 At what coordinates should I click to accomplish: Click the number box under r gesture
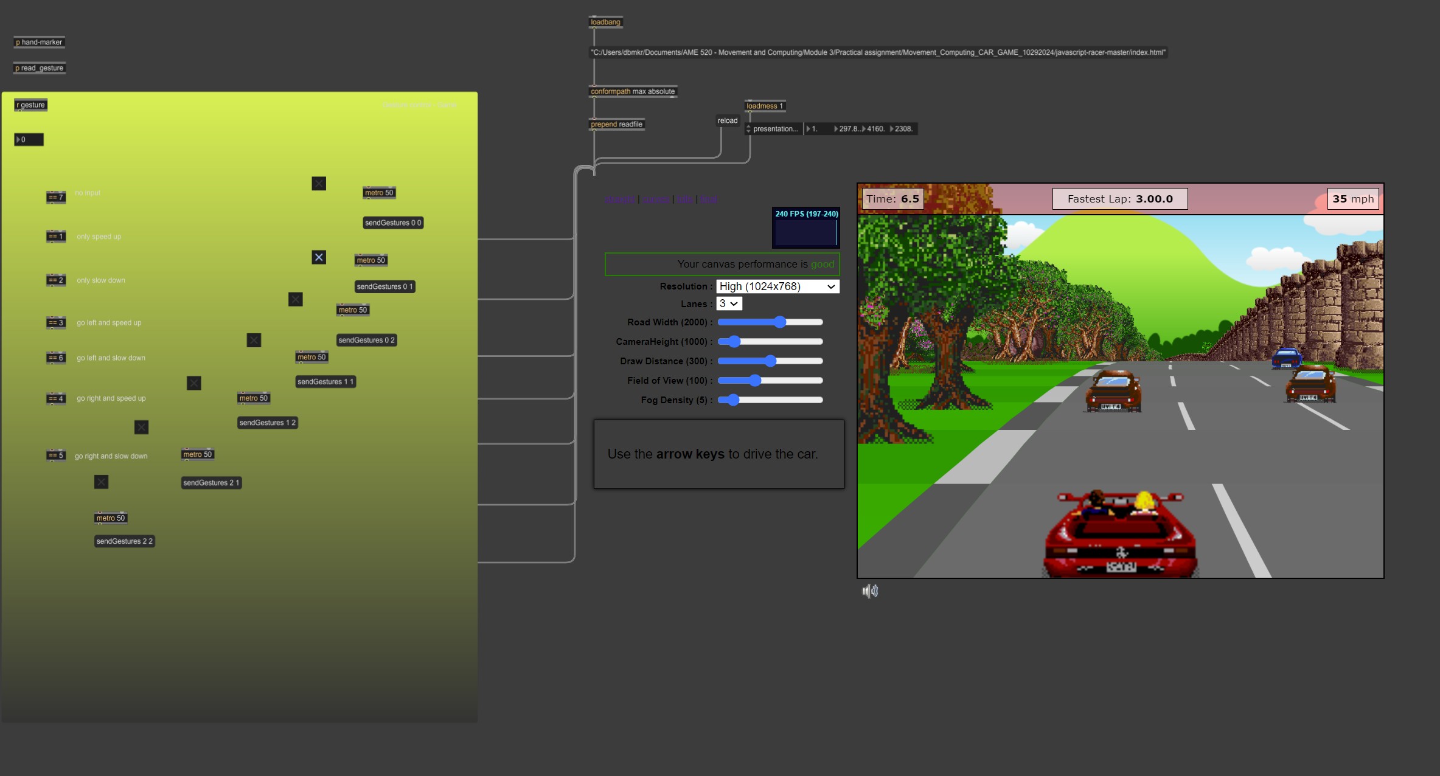tap(28, 139)
